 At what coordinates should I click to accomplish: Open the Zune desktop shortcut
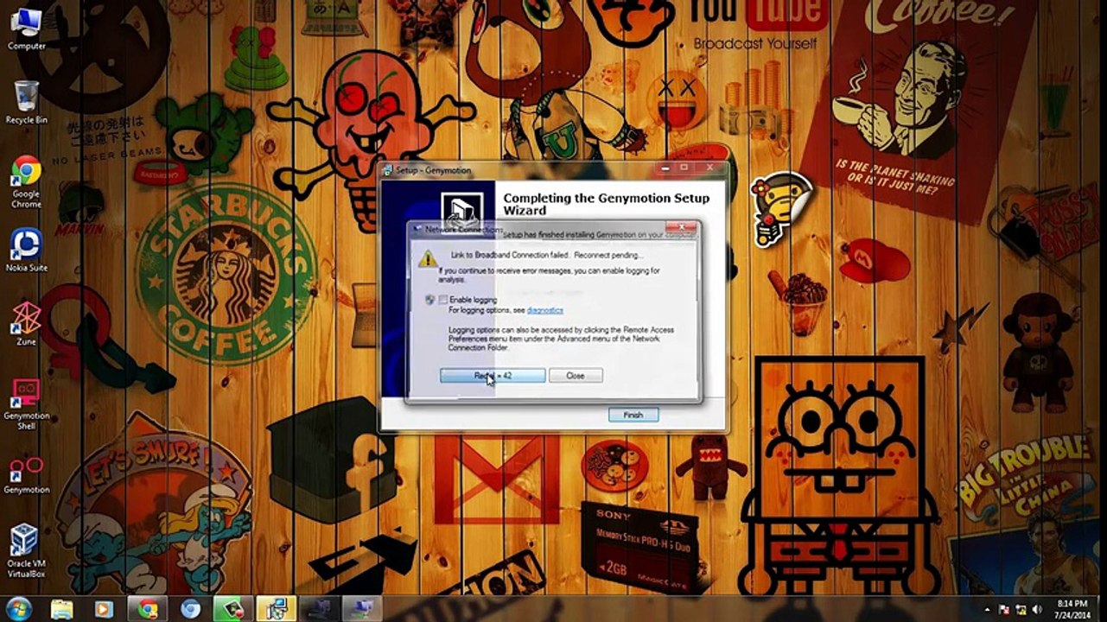point(26,324)
